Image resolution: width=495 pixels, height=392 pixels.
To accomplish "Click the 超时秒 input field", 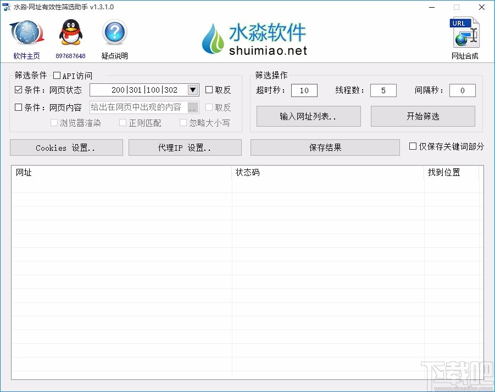I will pyautogui.click(x=304, y=90).
